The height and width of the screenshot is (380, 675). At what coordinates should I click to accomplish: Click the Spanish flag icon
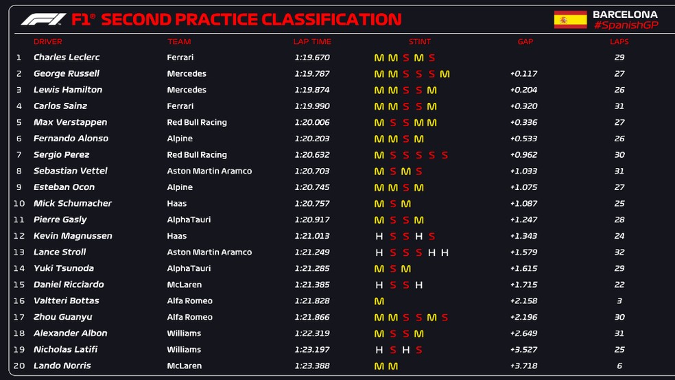[570, 19]
